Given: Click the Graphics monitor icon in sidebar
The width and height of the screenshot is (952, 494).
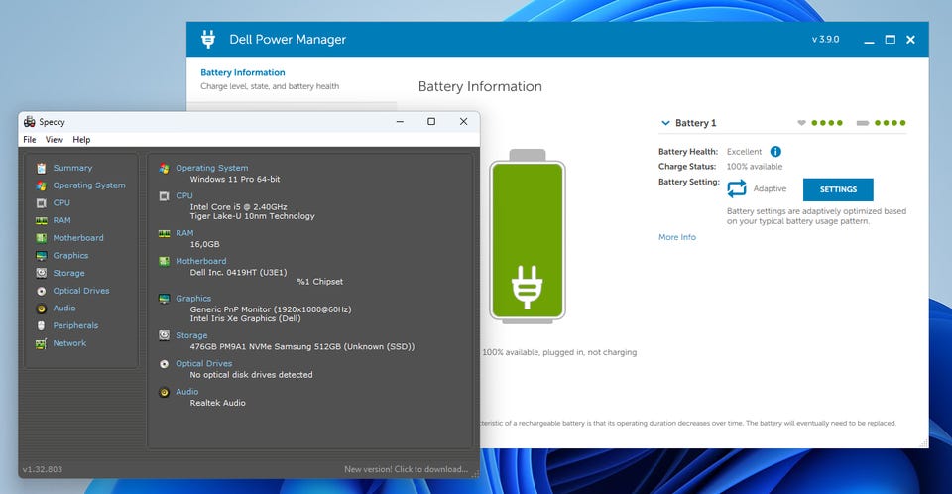Looking at the screenshot, I should (42, 255).
